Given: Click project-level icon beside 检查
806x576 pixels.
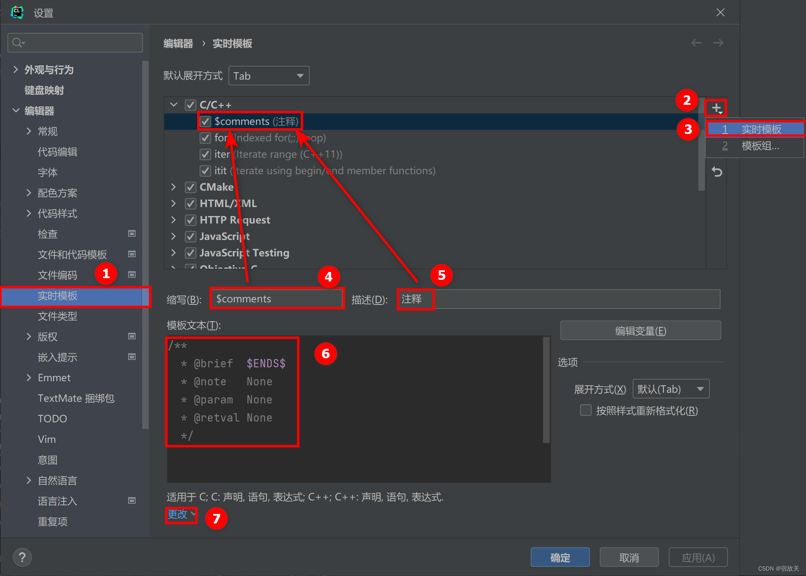Looking at the screenshot, I should coord(132,233).
